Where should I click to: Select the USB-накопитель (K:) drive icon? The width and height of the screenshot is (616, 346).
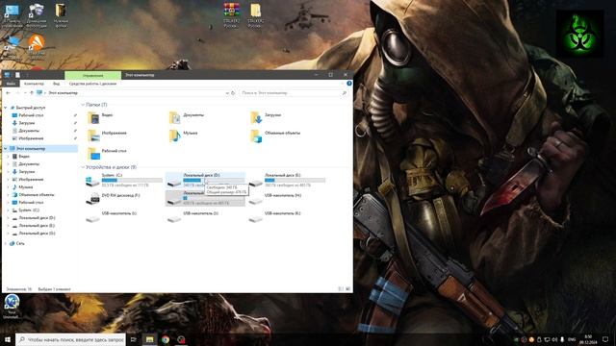tap(255, 218)
